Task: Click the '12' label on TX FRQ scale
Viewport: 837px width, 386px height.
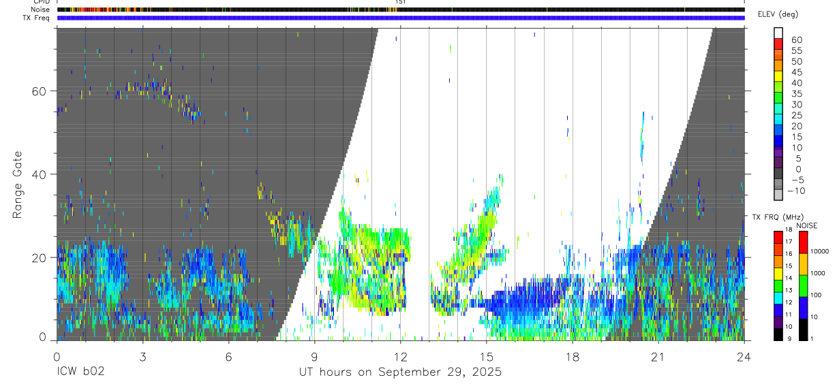Action: [x=790, y=302]
